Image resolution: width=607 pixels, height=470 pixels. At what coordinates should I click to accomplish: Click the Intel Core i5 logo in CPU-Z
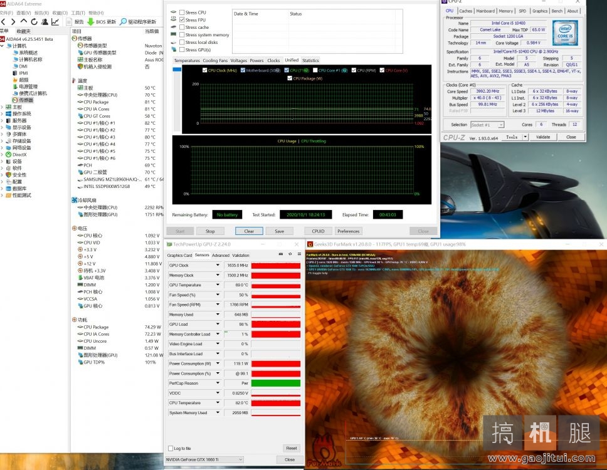[x=565, y=33]
